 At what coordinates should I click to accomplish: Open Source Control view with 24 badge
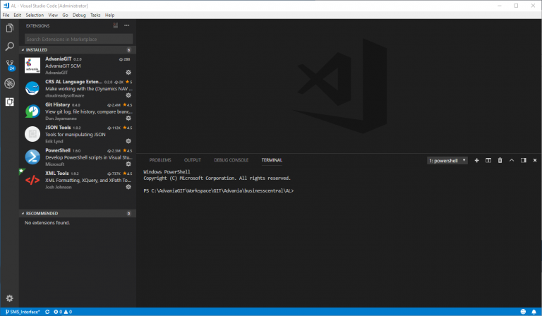tap(10, 65)
